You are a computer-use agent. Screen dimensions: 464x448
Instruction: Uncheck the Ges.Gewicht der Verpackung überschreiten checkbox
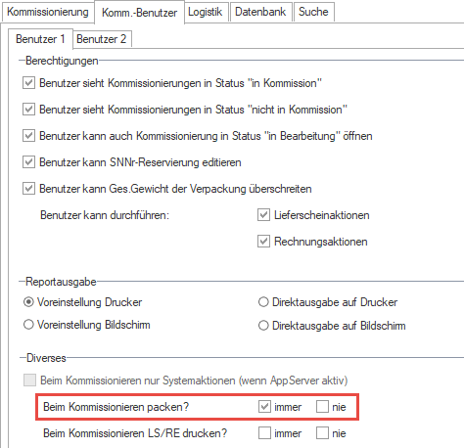pyautogui.click(x=28, y=189)
